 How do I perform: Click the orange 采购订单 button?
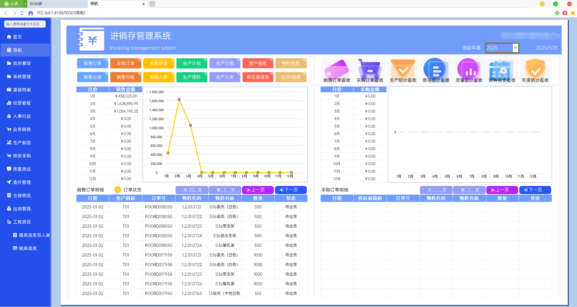(126, 63)
